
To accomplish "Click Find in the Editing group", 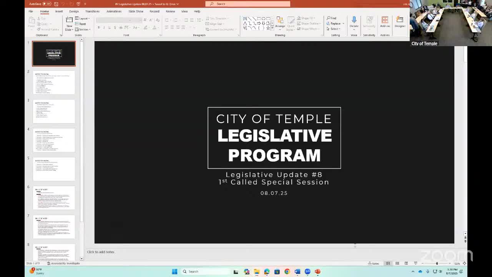I will 333,18.
